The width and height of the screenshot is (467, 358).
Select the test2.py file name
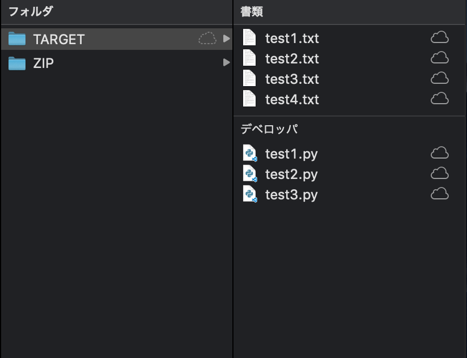pos(291,174)
